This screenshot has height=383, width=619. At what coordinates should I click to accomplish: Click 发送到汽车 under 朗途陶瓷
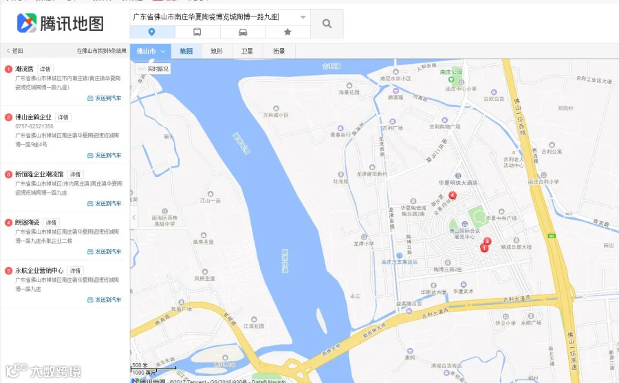(x=105, y=251)
